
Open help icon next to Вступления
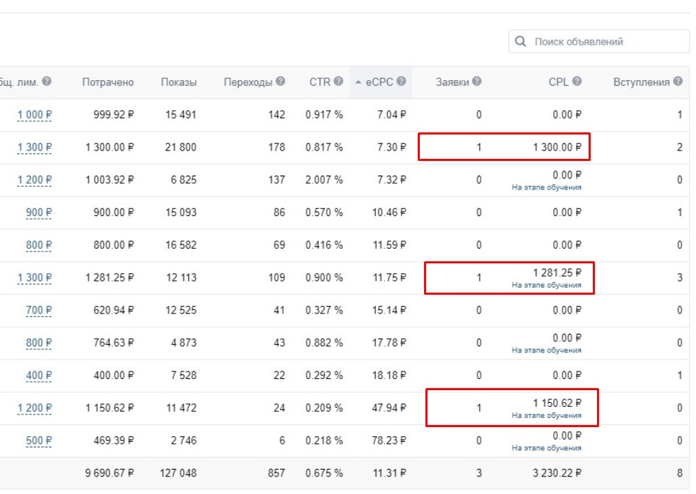[678, 81]
